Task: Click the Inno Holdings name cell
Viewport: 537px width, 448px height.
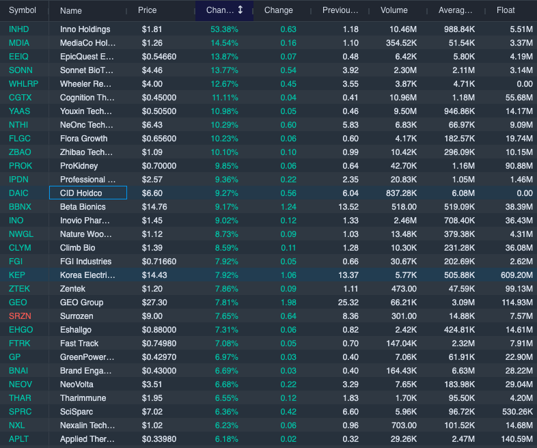Action: point(85,29)
